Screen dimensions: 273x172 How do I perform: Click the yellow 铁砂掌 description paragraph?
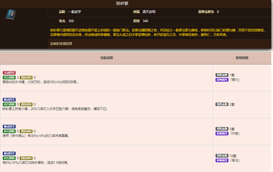158,32
